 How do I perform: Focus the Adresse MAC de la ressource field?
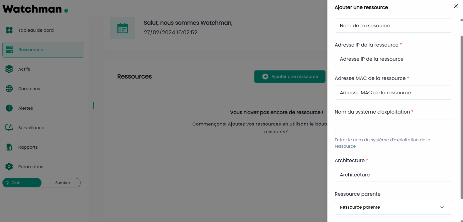point(393,93)
